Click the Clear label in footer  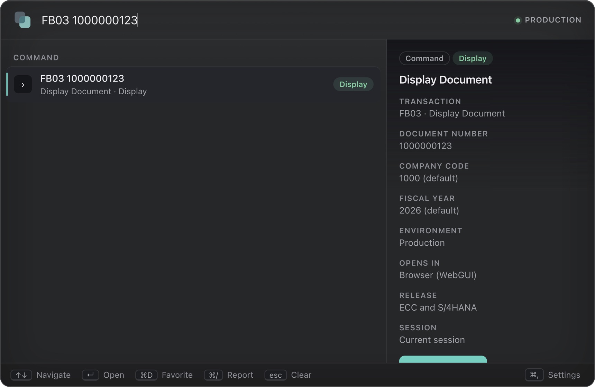coord(301,375)
